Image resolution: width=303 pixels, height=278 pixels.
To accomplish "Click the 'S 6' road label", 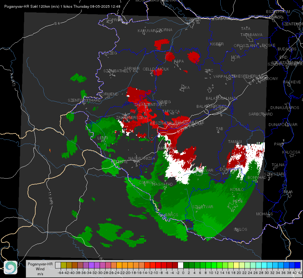I will 57,23.
